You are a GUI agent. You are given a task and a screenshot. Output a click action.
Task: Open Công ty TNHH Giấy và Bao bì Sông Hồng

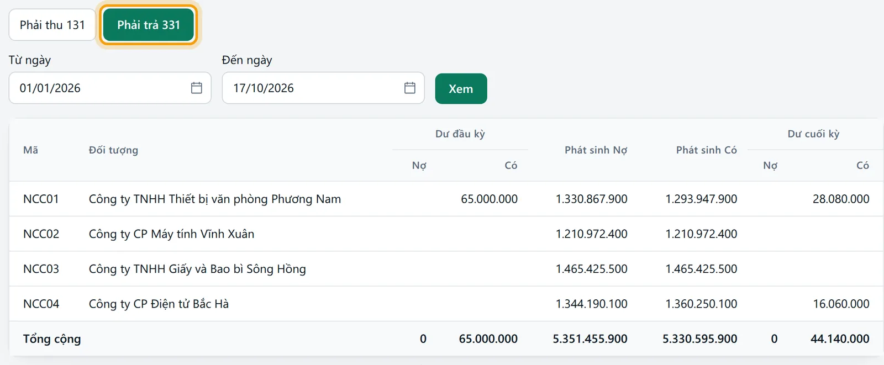(x=197, y=269)
